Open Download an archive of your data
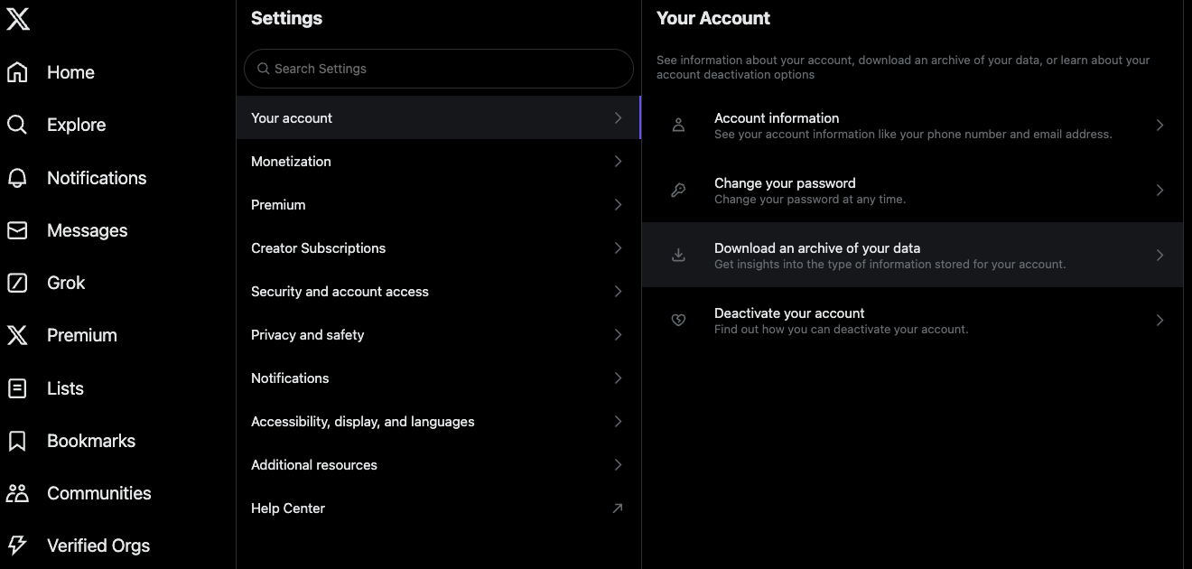Image resolution: width=1192 pixels, height=569 pixels. click(x=912, y=255)
